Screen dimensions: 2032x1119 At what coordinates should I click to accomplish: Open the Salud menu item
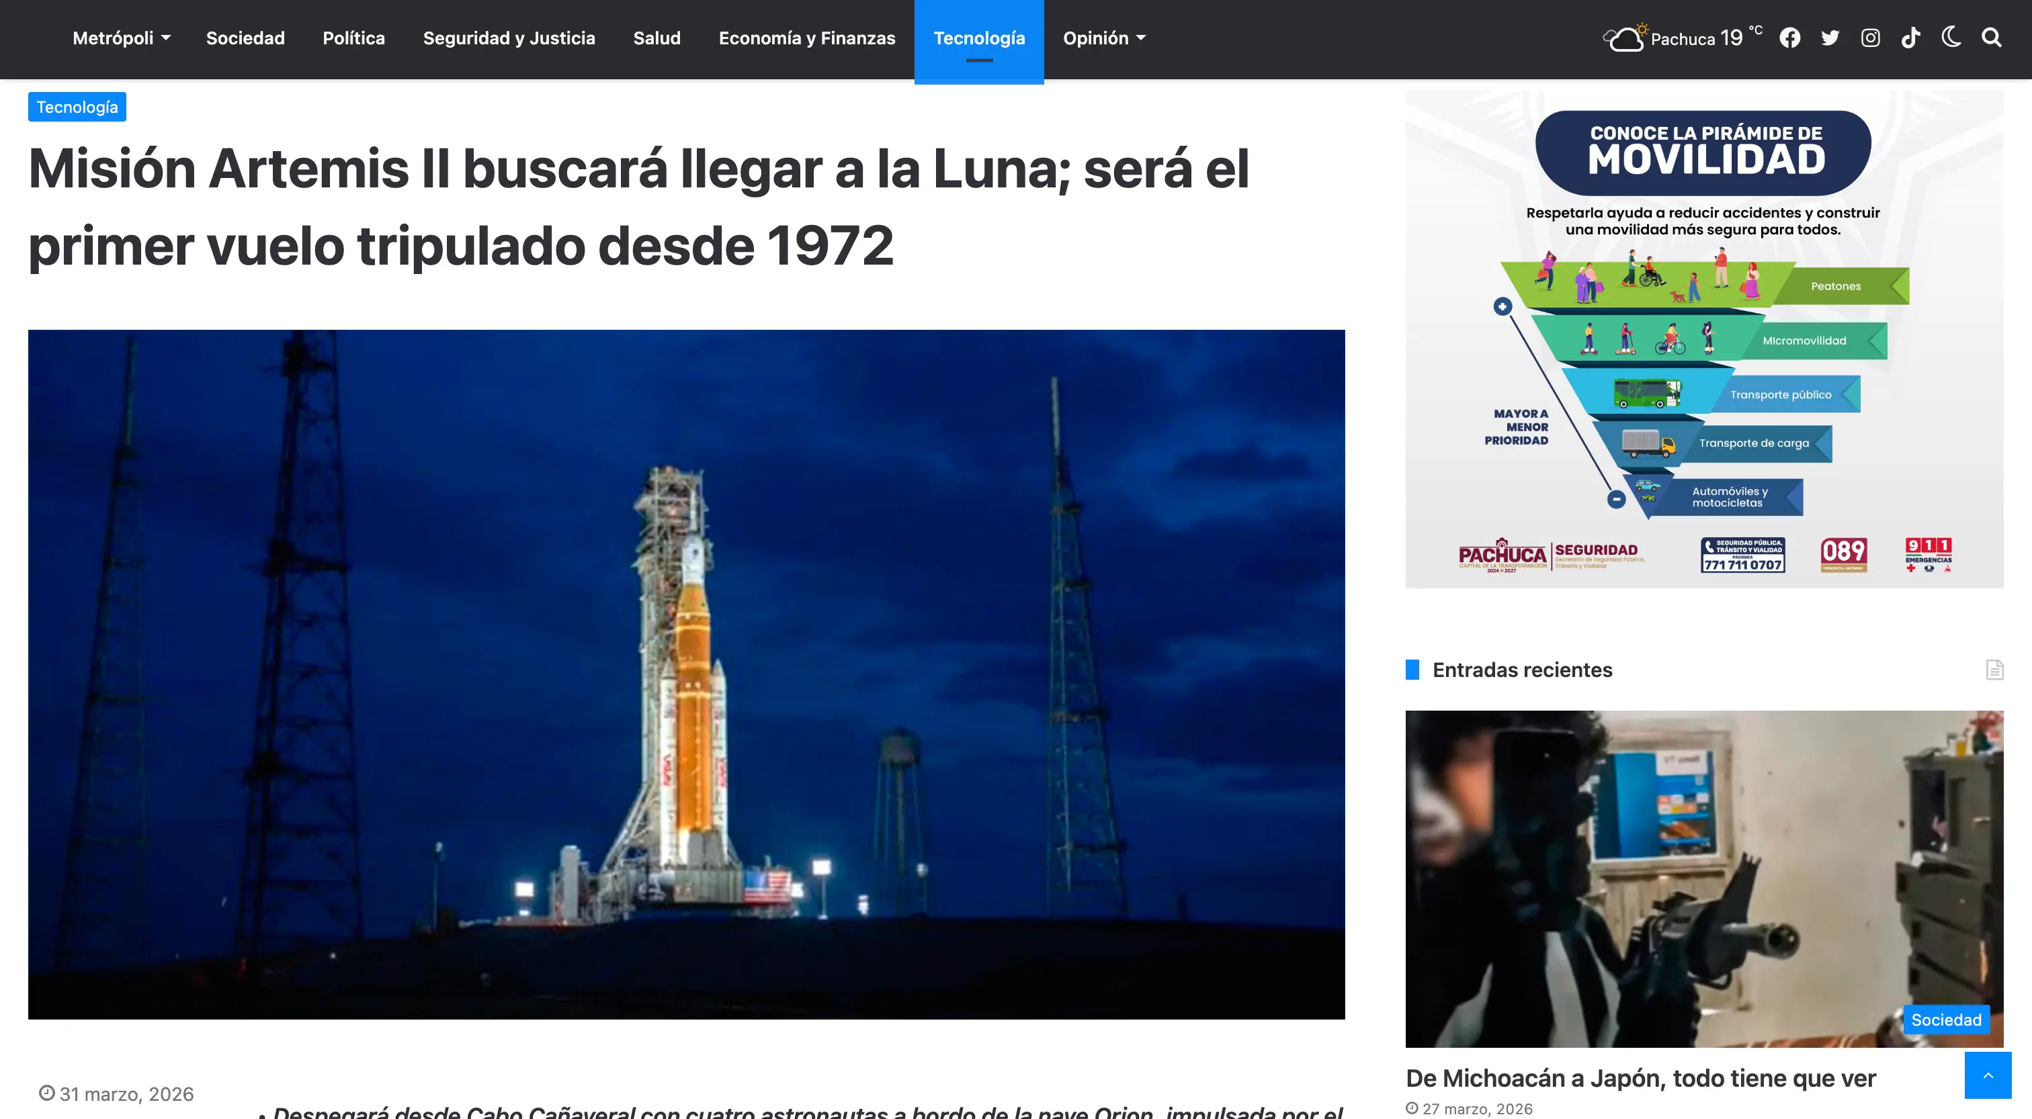[657, 37]
